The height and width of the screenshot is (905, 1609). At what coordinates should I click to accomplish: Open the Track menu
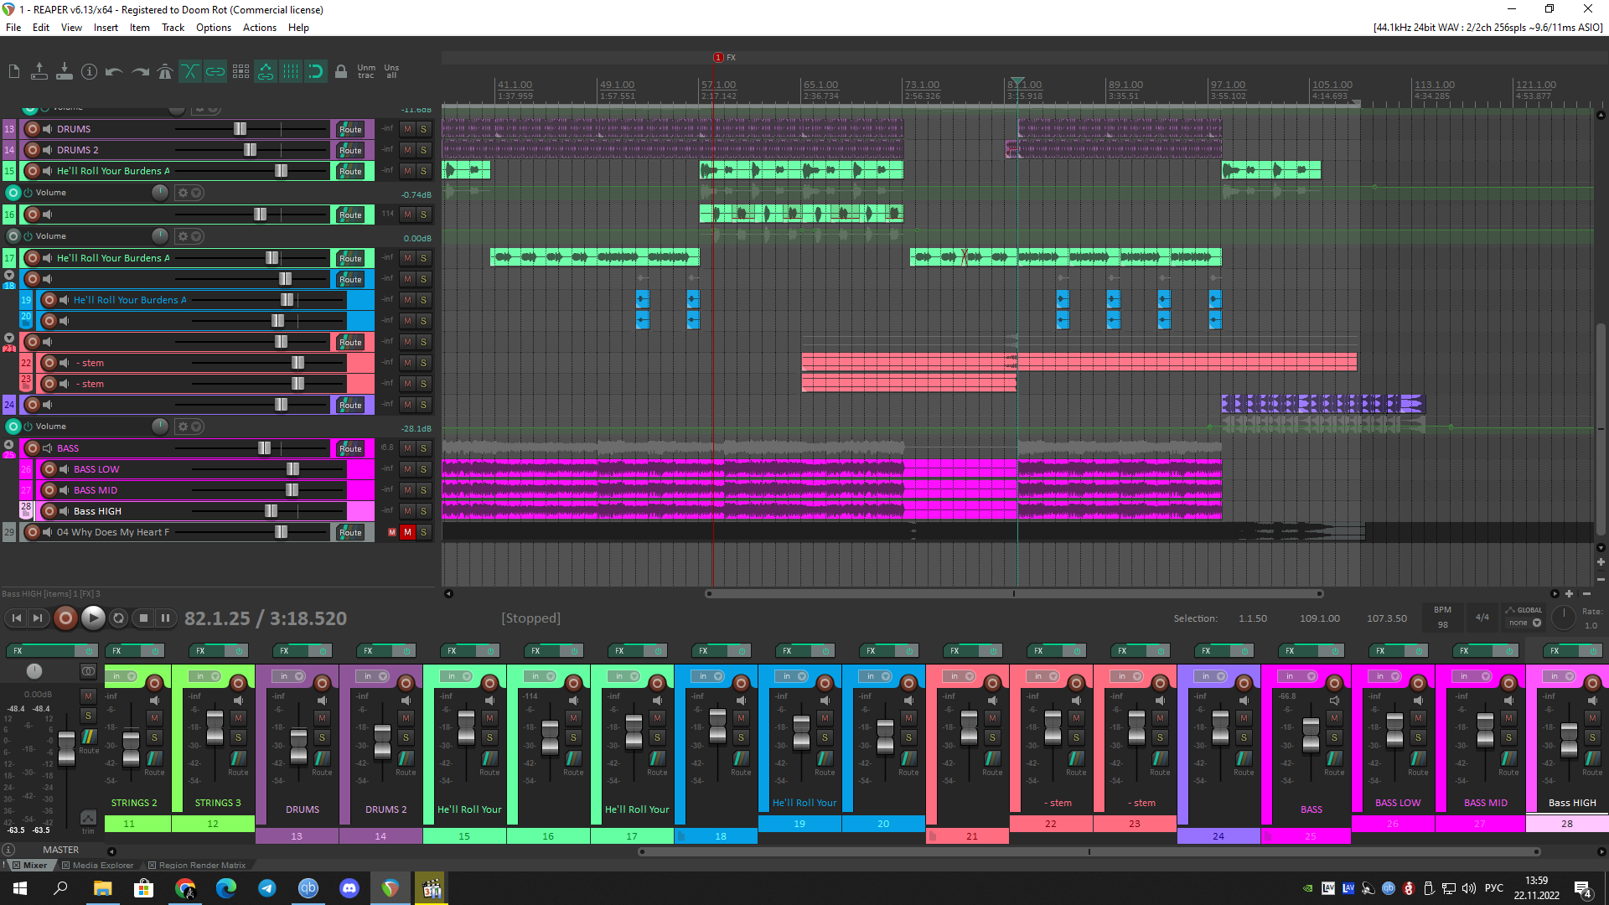(x=173, y=28)
